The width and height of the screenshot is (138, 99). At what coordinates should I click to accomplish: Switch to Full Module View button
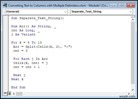(9, 94)
